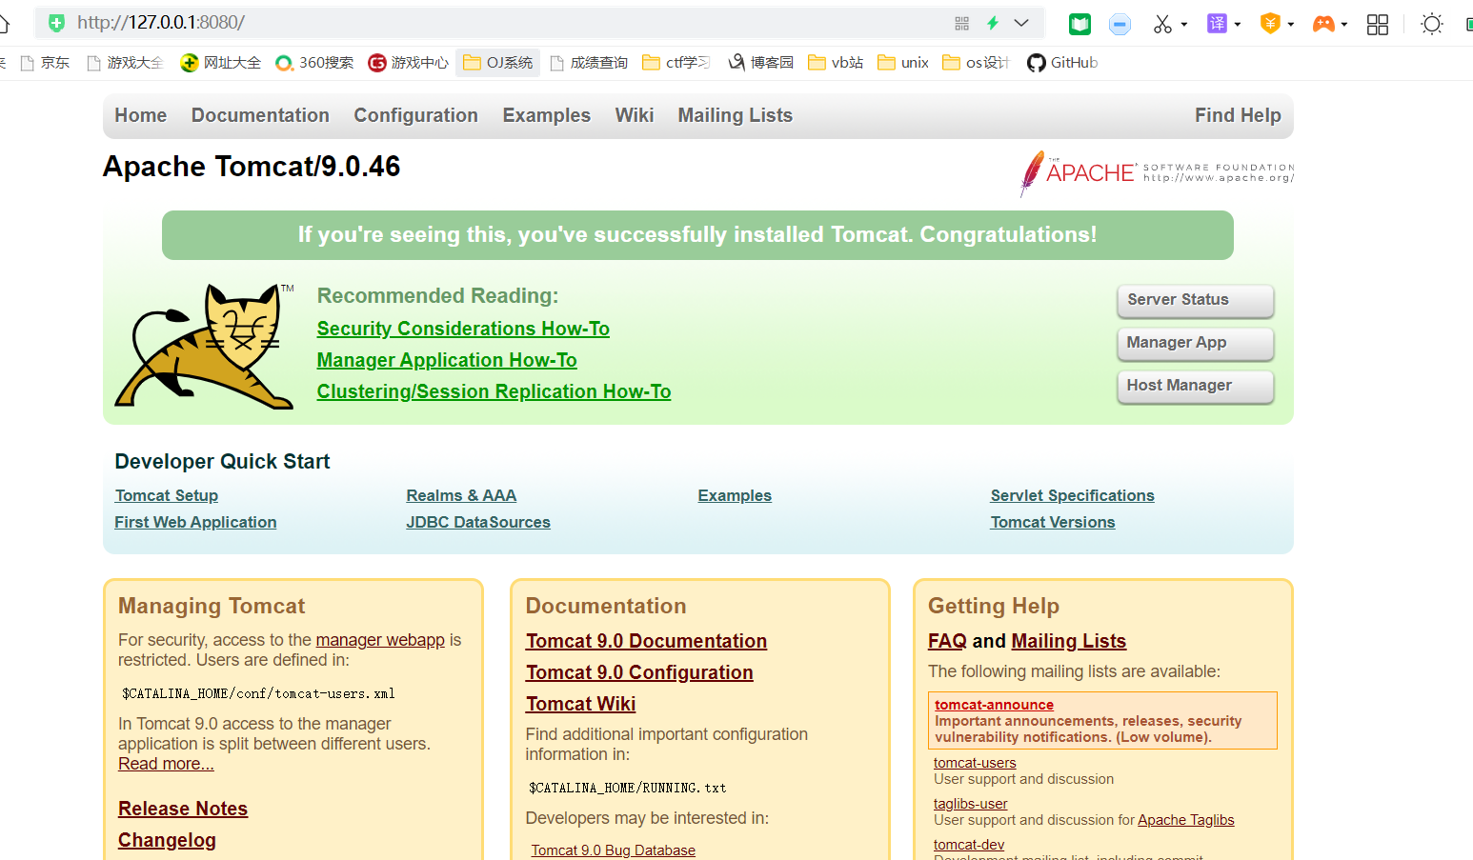Open the 成绩查询 bookmark
1473x860 pixels.
coord(589,63)
